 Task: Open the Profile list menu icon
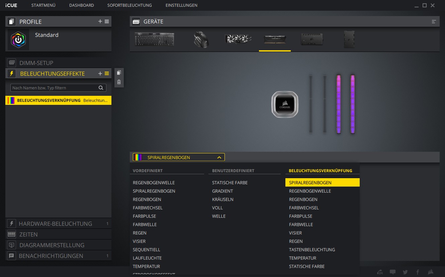point(107,21)
